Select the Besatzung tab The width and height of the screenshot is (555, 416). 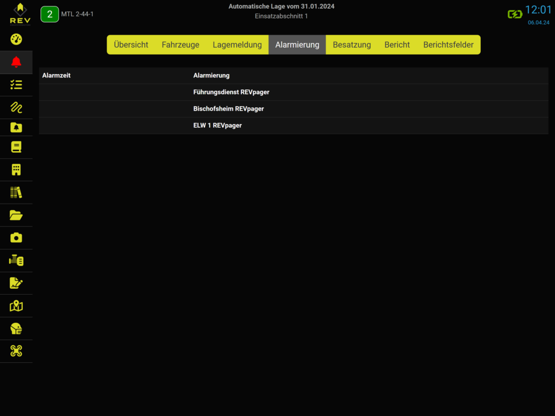click(352, 45)
